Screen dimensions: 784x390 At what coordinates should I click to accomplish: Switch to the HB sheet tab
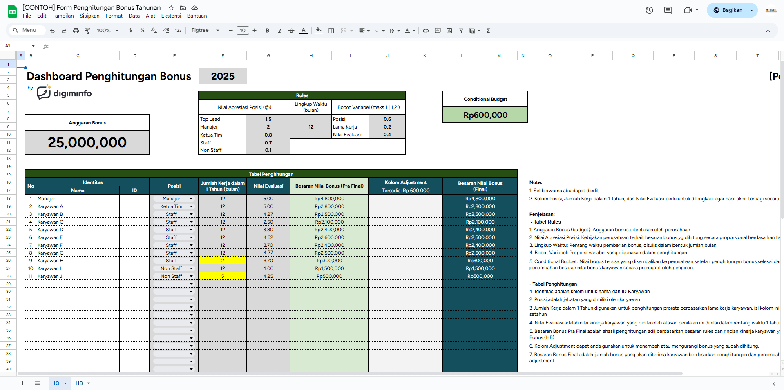(79, 383)
